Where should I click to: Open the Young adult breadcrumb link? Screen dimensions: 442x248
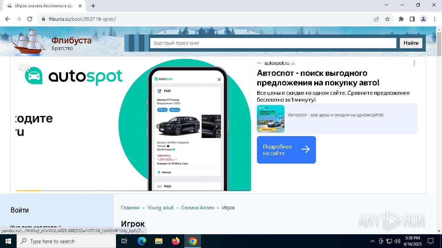coord(161,208)
